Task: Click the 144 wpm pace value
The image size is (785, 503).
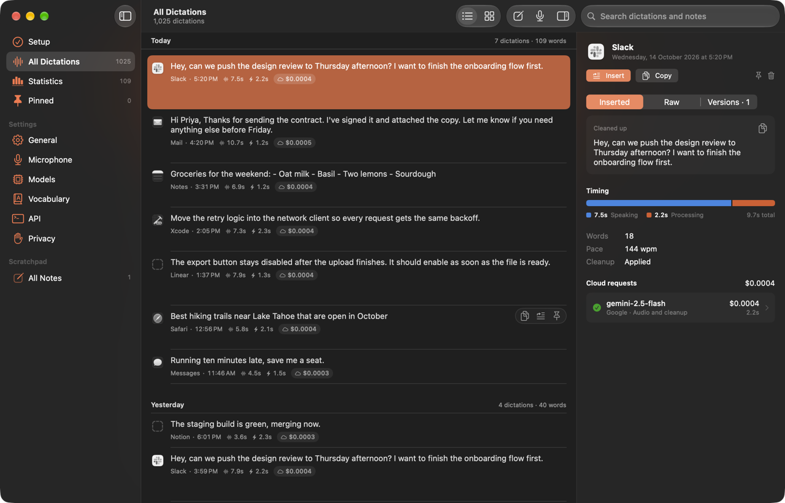Action: [x=640, y=249]
